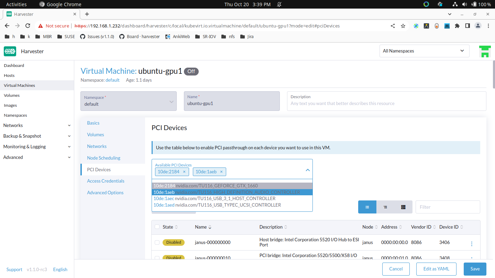Click inside the Filter input field
495x278 pixels.
[448, 207]
